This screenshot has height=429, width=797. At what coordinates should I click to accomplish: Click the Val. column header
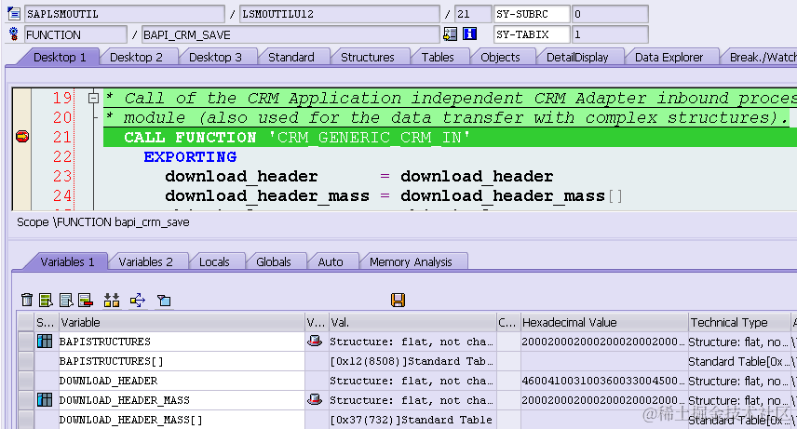412,322
